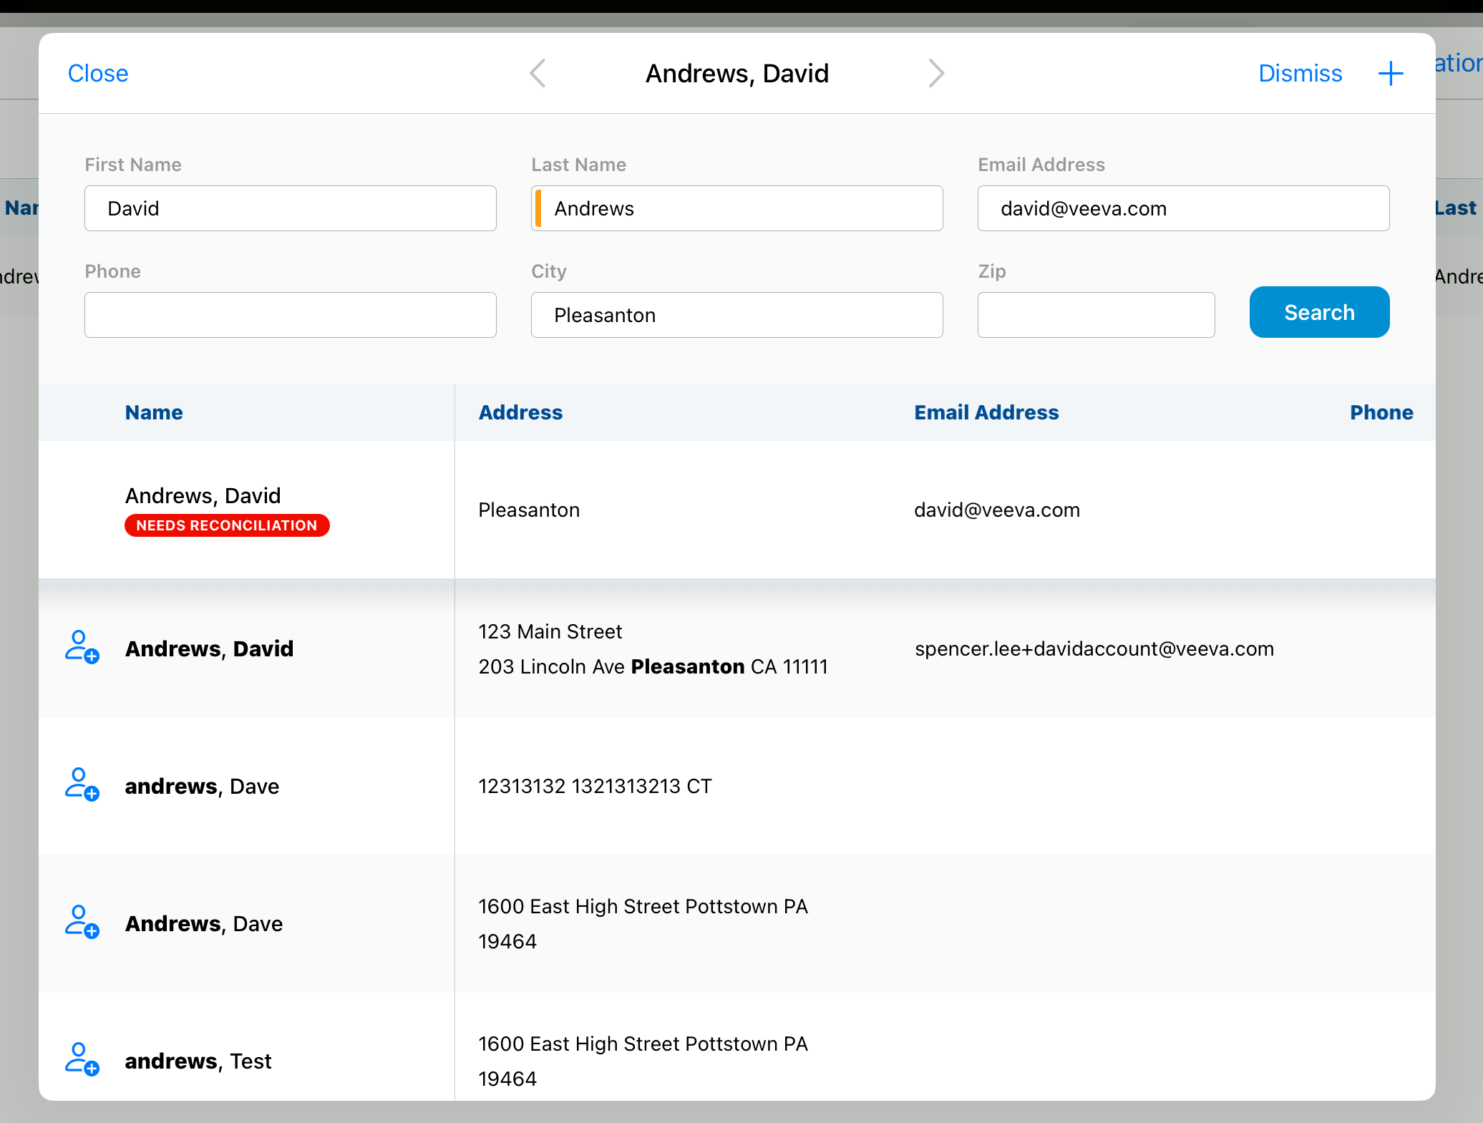Click the Name column header
The image size is (1483, 1123).
[154, 412]
